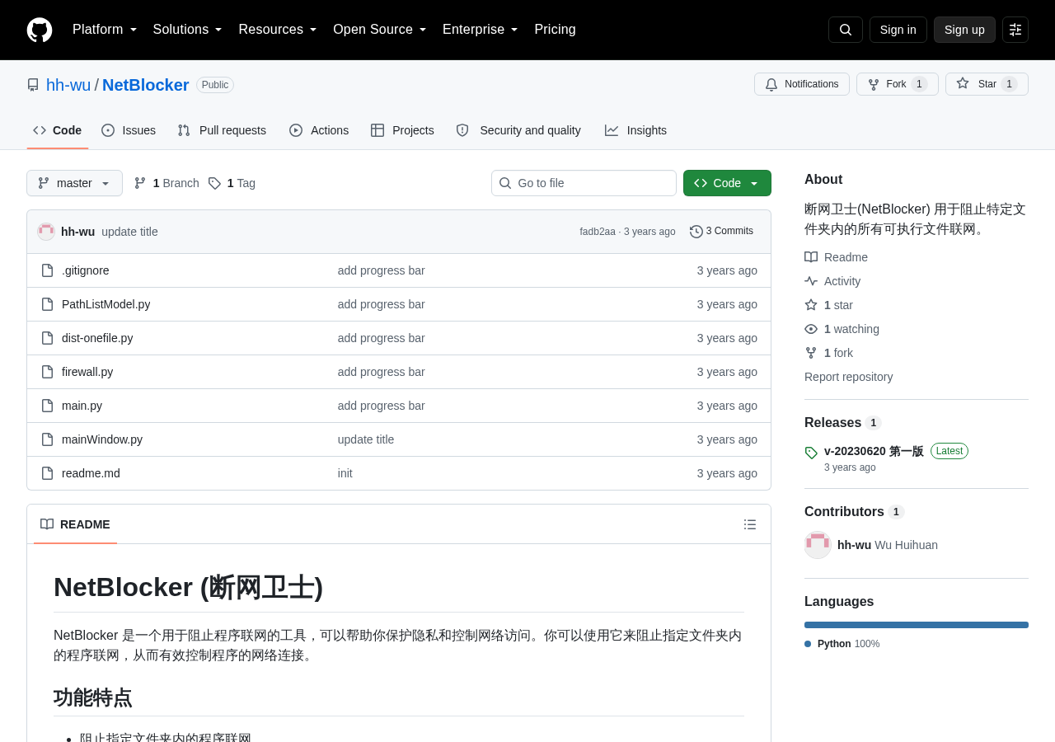The width and height of the screenshot is (1055, 742).
Task: Click the 'update title' commit message in header row
Action: pyautogui.click(x=129, y=232)
